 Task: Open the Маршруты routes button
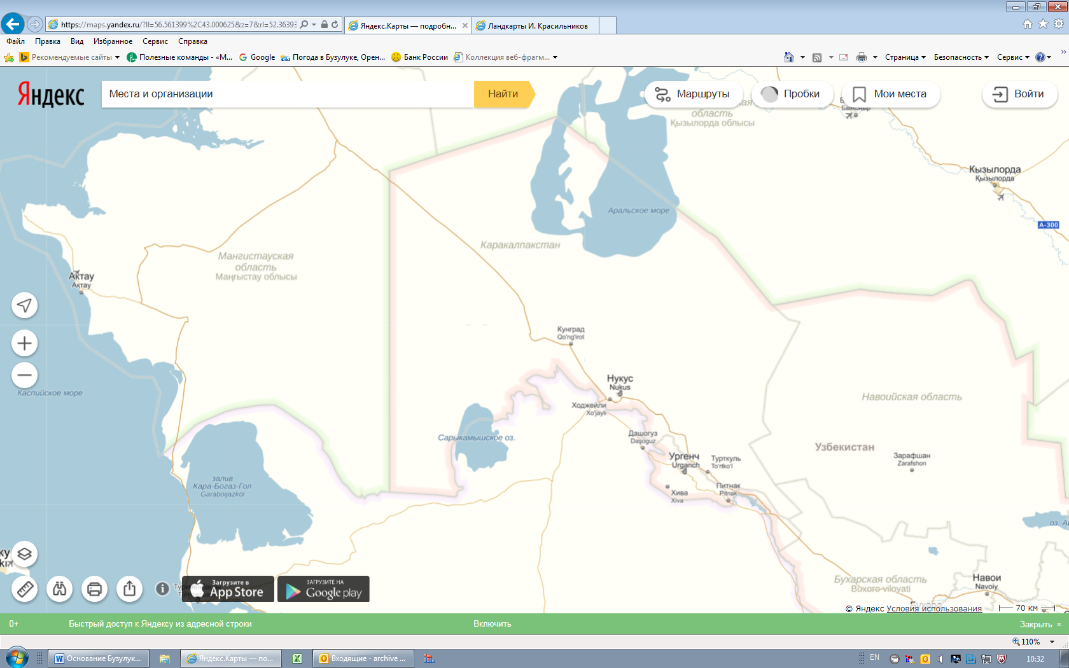tap(694, 94)
